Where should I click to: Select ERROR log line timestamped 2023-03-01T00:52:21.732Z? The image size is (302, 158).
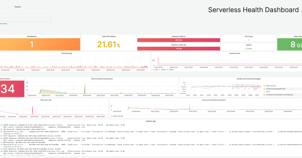coord(151,131)
